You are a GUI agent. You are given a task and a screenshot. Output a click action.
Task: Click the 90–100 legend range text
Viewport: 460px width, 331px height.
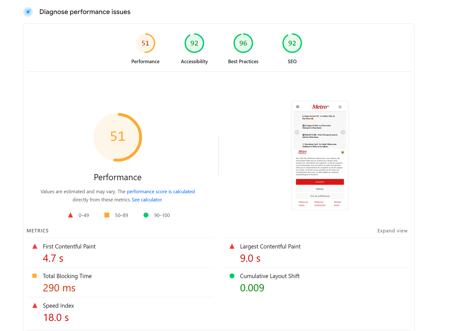162,215
